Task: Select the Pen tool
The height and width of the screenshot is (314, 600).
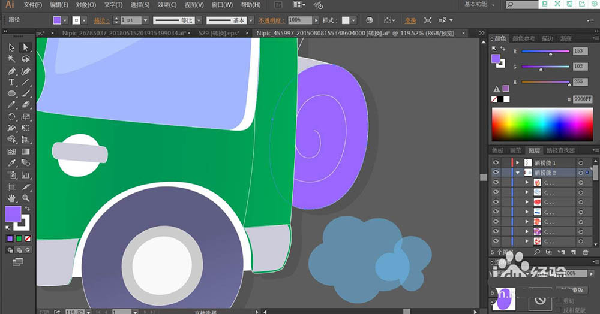Action: 11,71
